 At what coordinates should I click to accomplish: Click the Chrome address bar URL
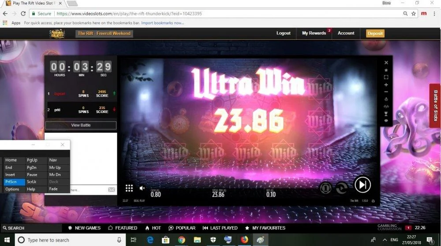click(129, 14)
